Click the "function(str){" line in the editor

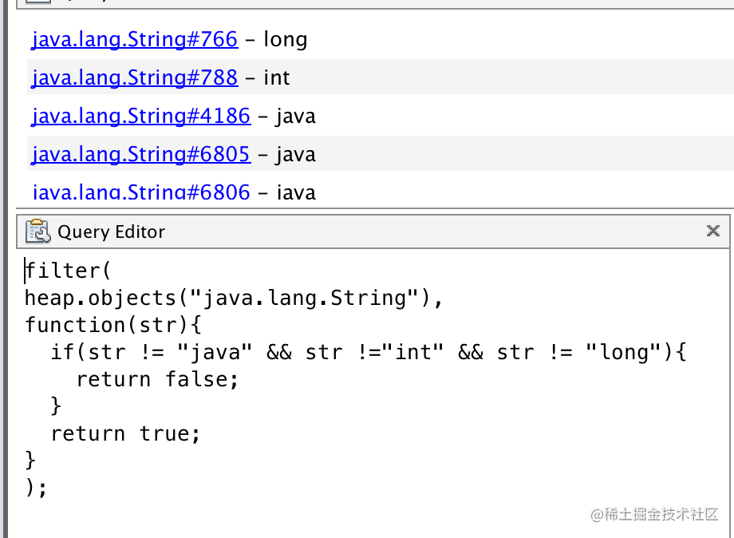[x=114, y=325]
